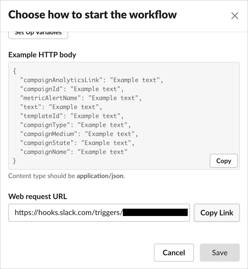
Task: Click the "Choose how to start the workflow" title
Action: [93, 15]
